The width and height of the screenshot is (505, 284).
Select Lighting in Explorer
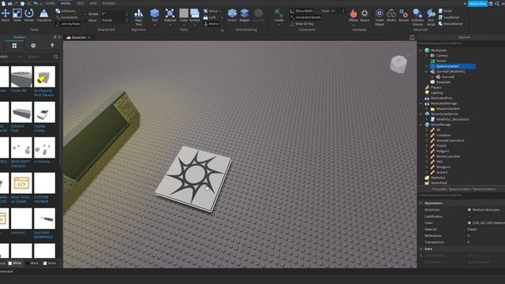click(x=436, y=93)
